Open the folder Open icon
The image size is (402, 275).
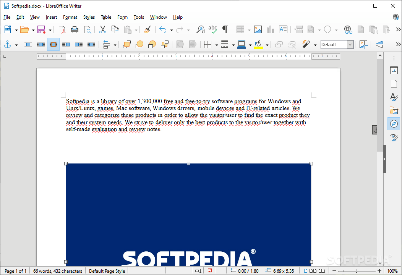point(24,29)
